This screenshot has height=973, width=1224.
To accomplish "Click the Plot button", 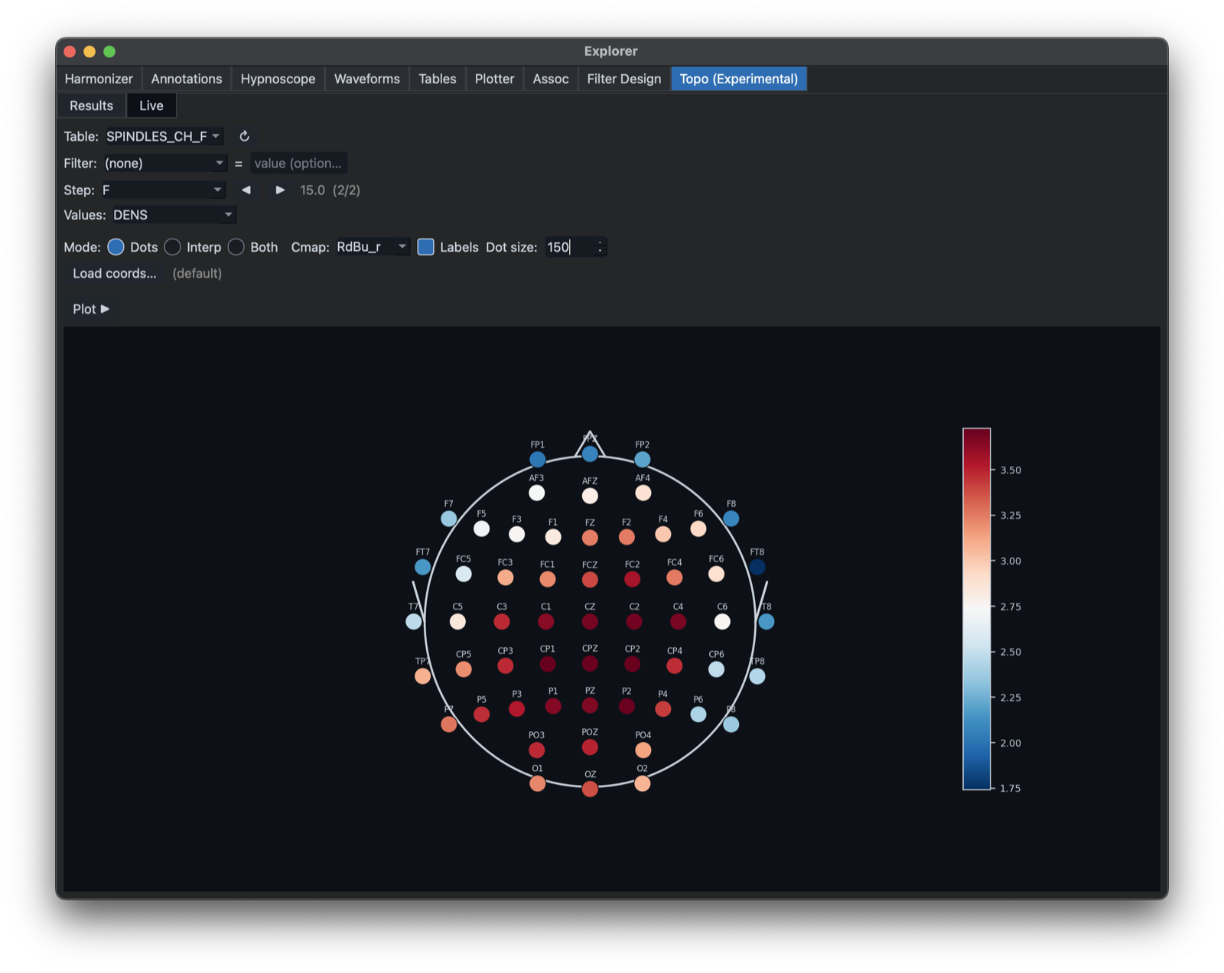I will coord(91,309).
